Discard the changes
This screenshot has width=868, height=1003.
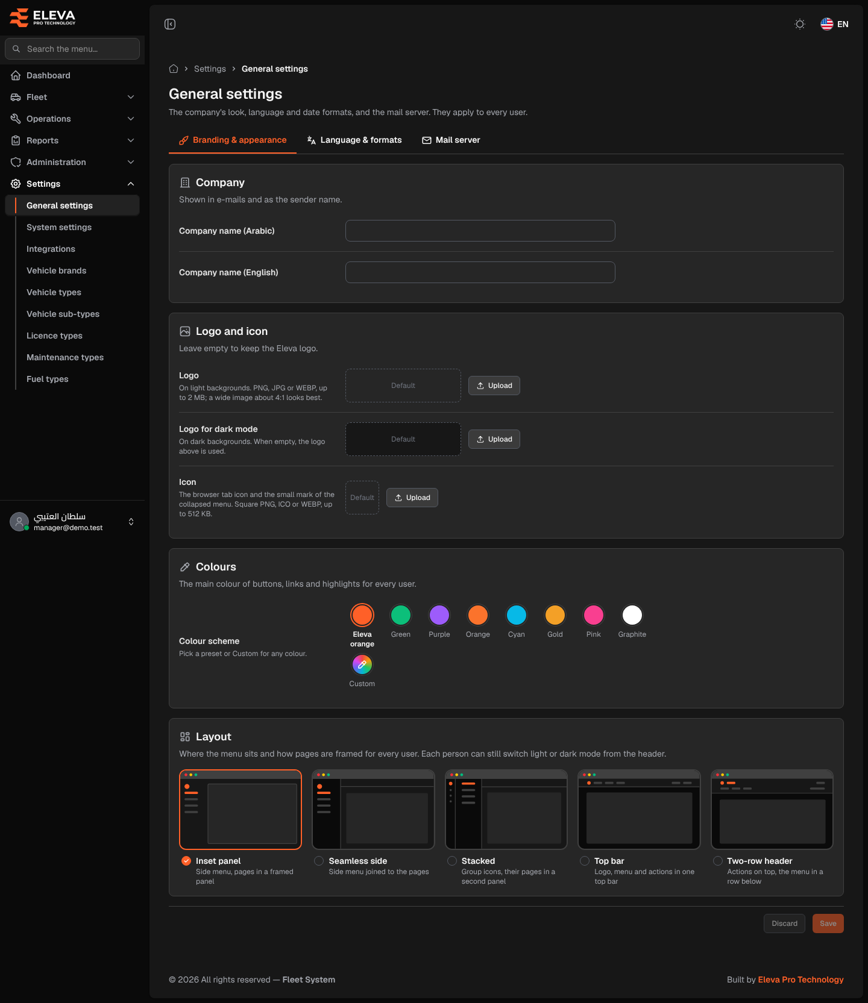pos(784,923)
